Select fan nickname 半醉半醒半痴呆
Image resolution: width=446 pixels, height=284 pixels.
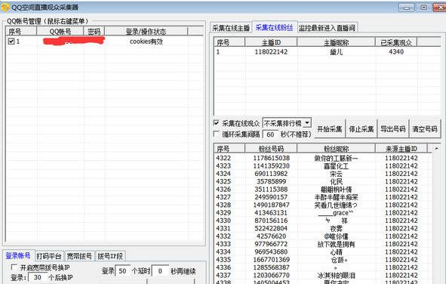[x=336, y=197]
